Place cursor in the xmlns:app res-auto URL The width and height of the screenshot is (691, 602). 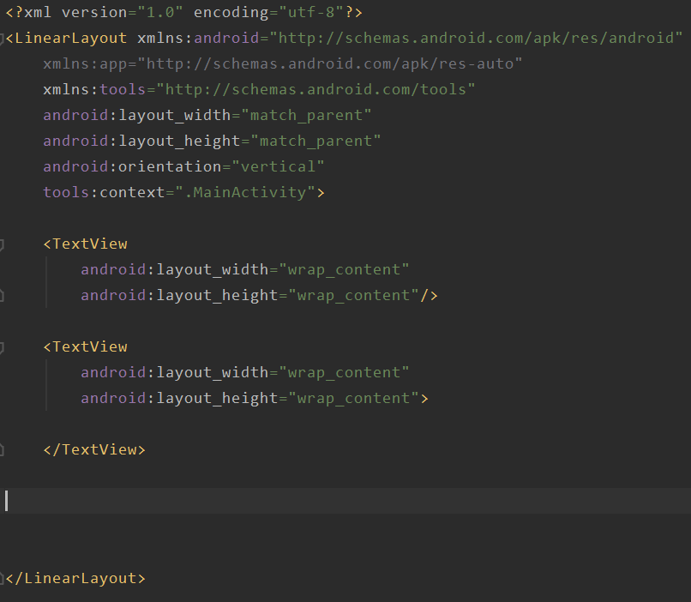click(x=330, y=64)
